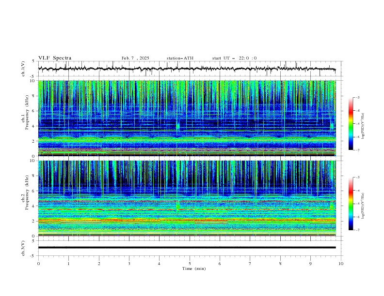Click the "start UT = 22:0 :0" text
The width and height of the screenshot is (384, 296).
tap(234, 58)
